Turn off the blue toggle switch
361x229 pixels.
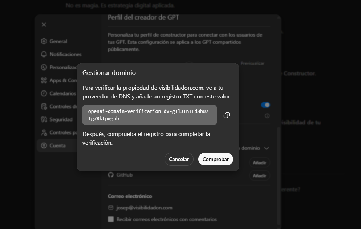pyautogui.click(x=265, y=105)
